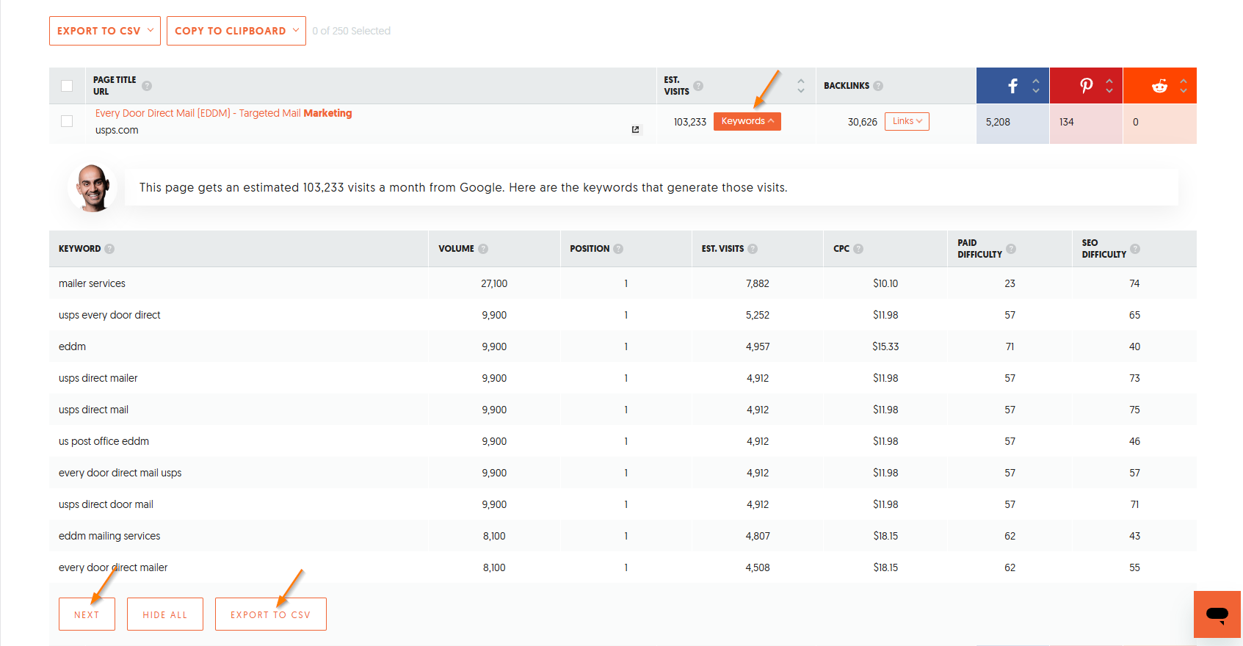Click the Volume column help icon
The width and height of the screenshot is (1243, 646).
(483, 249)
